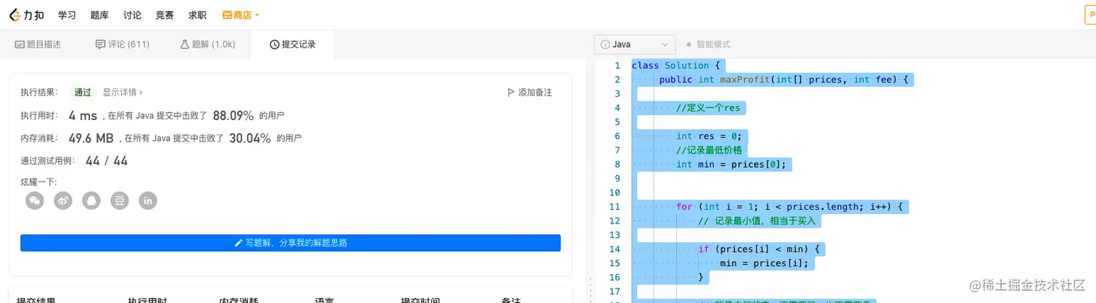Click the flask icon on 题解 tab
Image resolution: width=1096 pixels, height=303 pixels.
pos(184,44)
